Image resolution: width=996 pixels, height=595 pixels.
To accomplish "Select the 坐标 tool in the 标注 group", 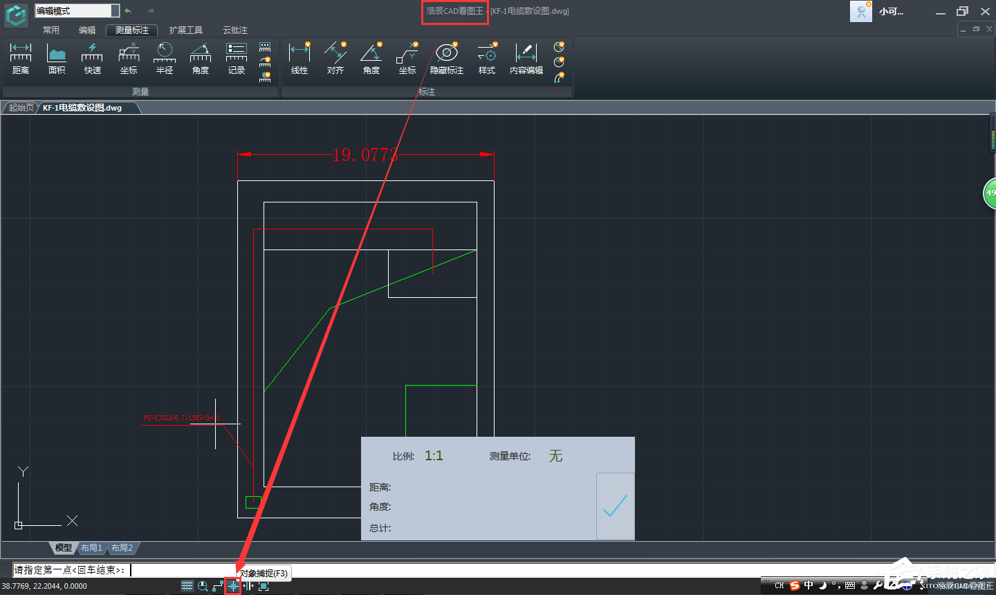I will [x=407, y=59].
